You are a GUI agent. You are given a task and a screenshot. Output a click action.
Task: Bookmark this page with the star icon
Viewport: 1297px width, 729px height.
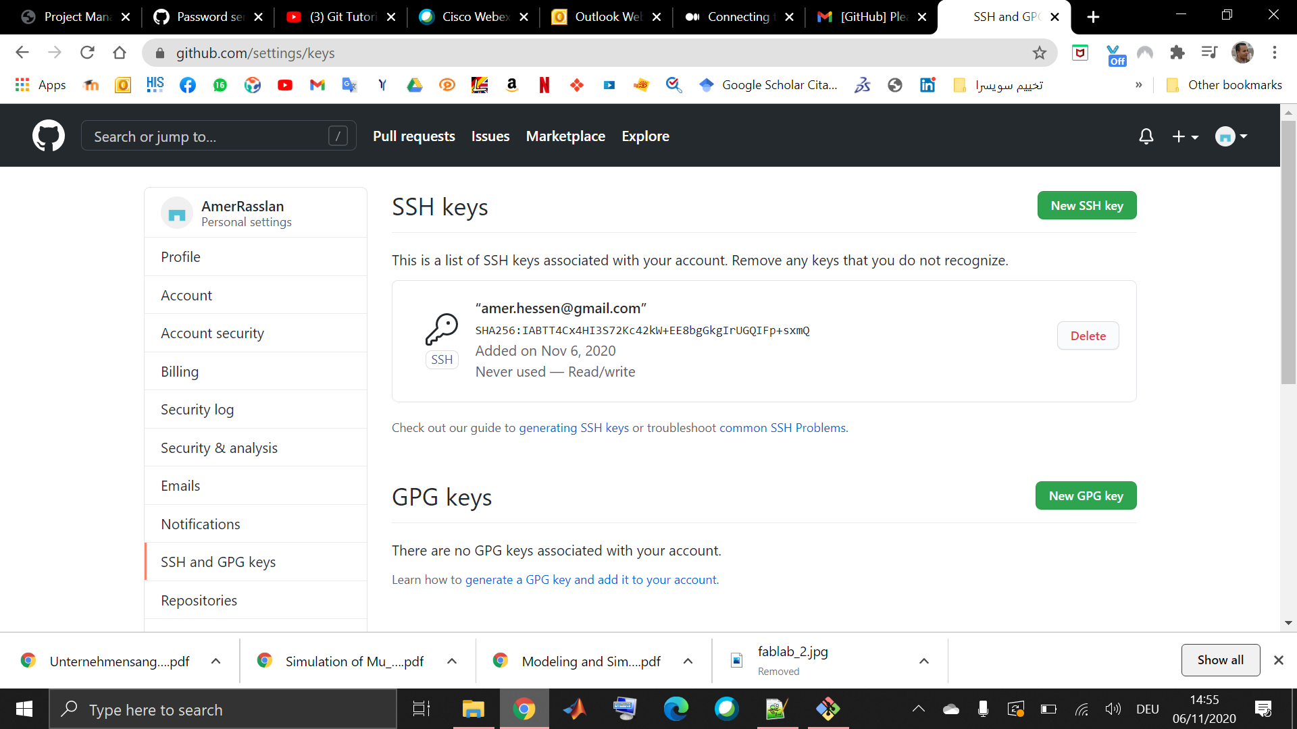pyautogui.click(x=1040, y=53)
